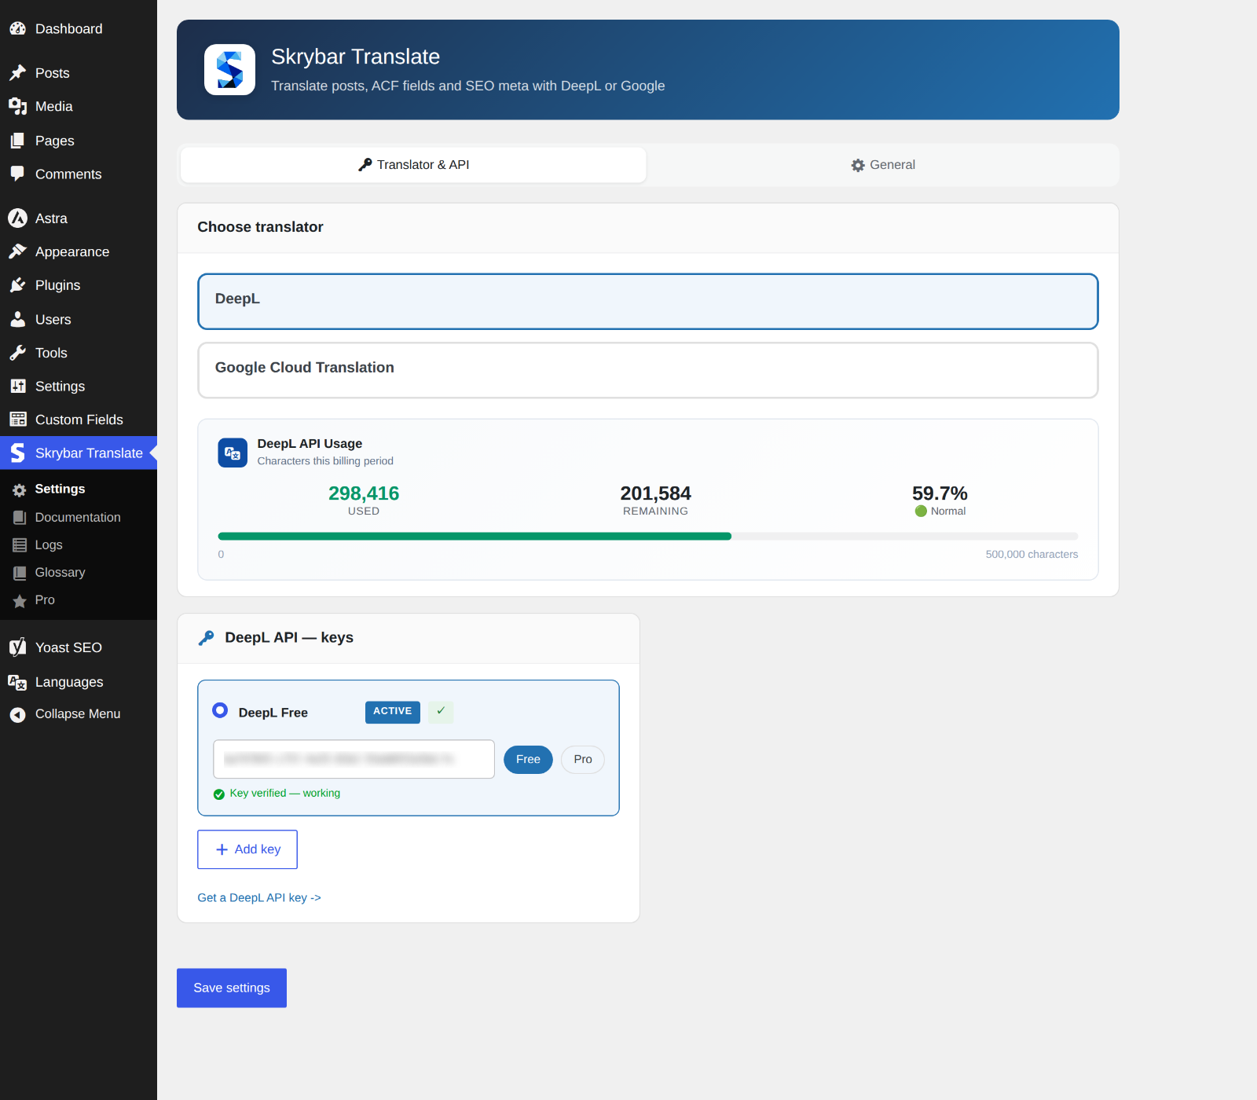
Task: Click the green verified checkmark badge
Action: click(x=441, y=711)
